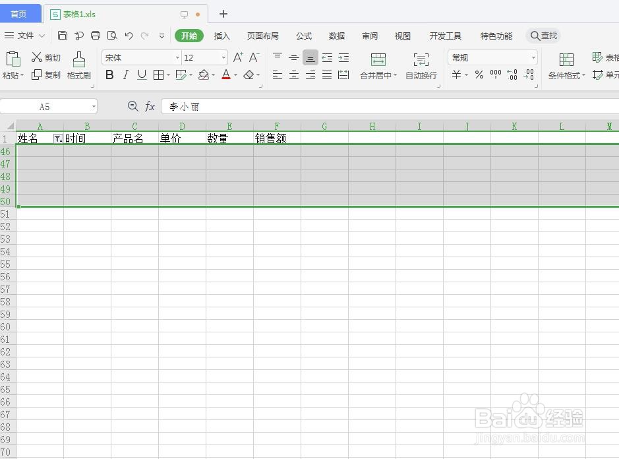Click the Copy icon
Viewport: 619px width, 459px height.
click(x=36, y=75)
